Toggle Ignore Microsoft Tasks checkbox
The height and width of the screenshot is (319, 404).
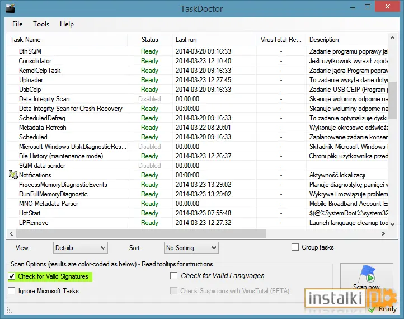click(12, 290)
